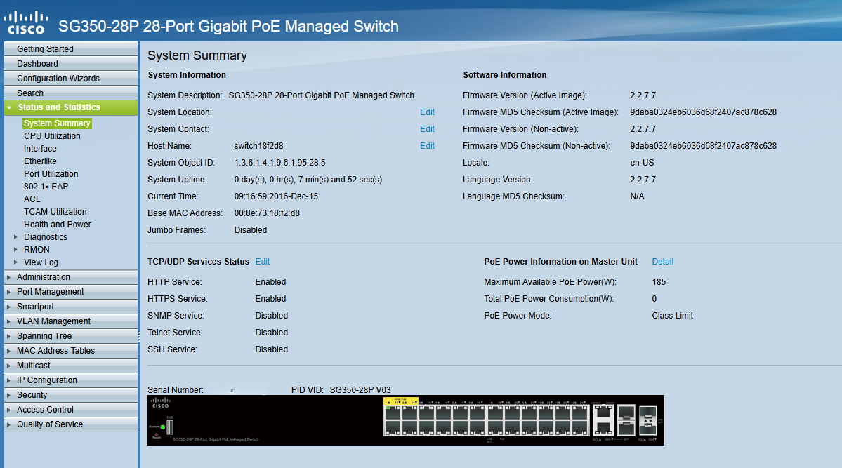This screenshot has width=842, height=468.
Task: Click the G26 uplink port
Action: tap(603, 428)
